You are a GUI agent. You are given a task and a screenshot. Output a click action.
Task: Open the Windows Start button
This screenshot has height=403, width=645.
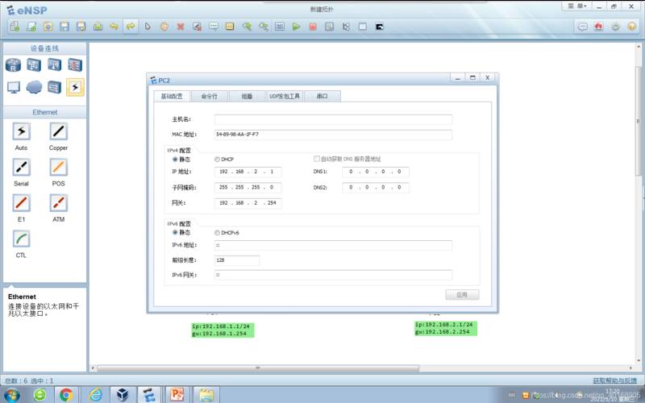coord(11,395)
